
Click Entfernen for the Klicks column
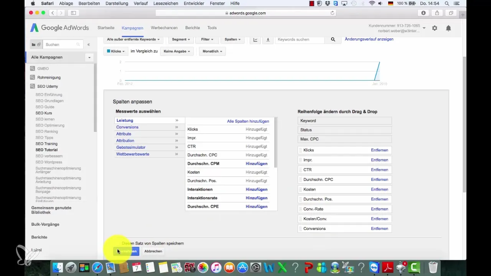point(379,150)
